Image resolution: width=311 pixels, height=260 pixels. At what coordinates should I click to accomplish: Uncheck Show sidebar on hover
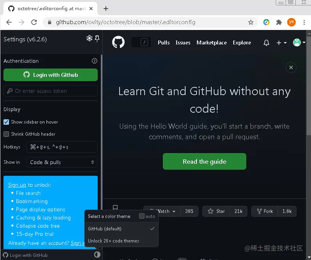coord(6,122)
